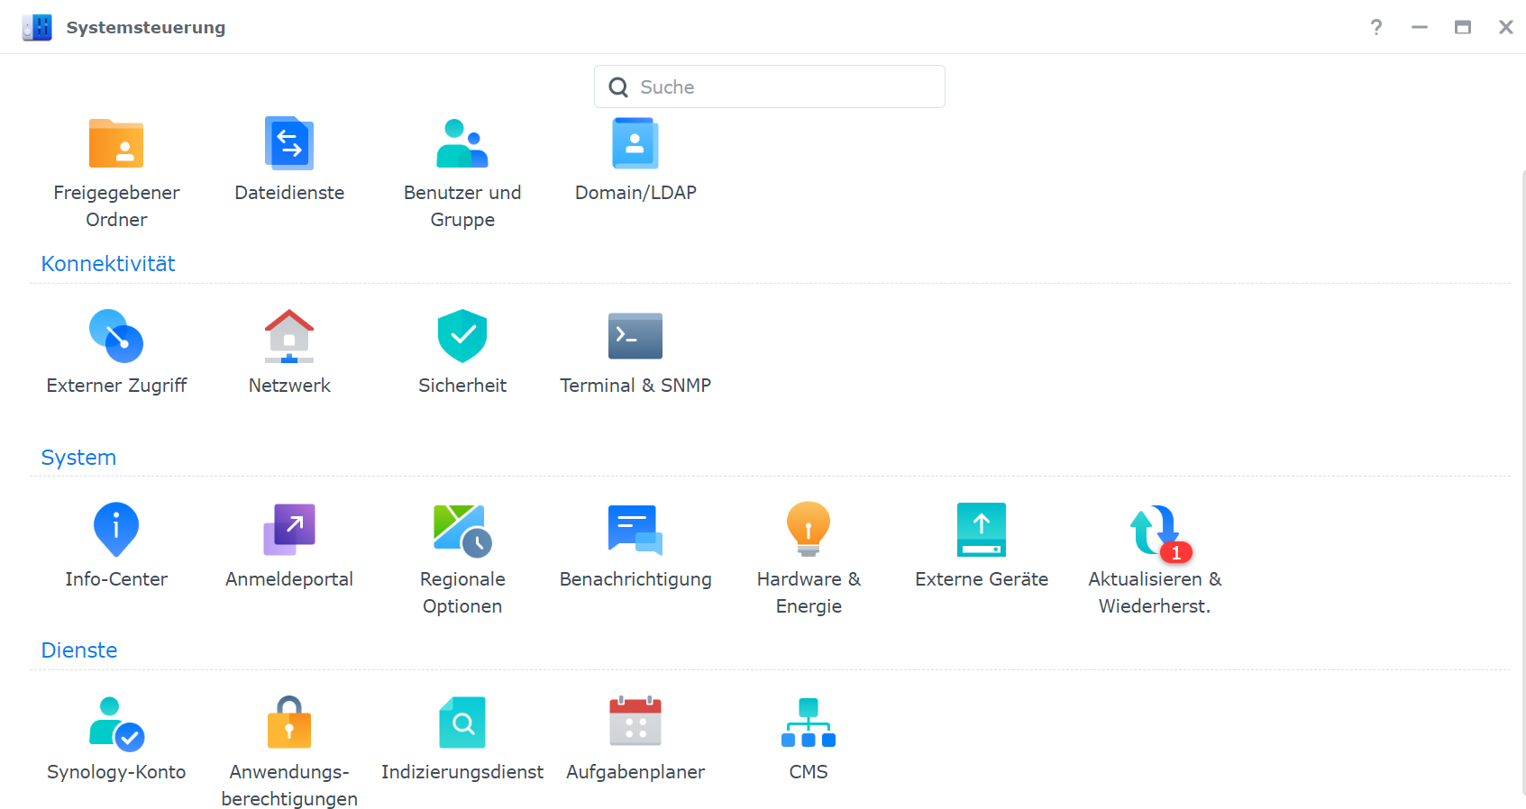The height and width of the screenshot is (809, 1526).
Task: Click into the Suche search field
Action: point(769,86)
